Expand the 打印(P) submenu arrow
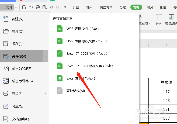 coord(45,93)
